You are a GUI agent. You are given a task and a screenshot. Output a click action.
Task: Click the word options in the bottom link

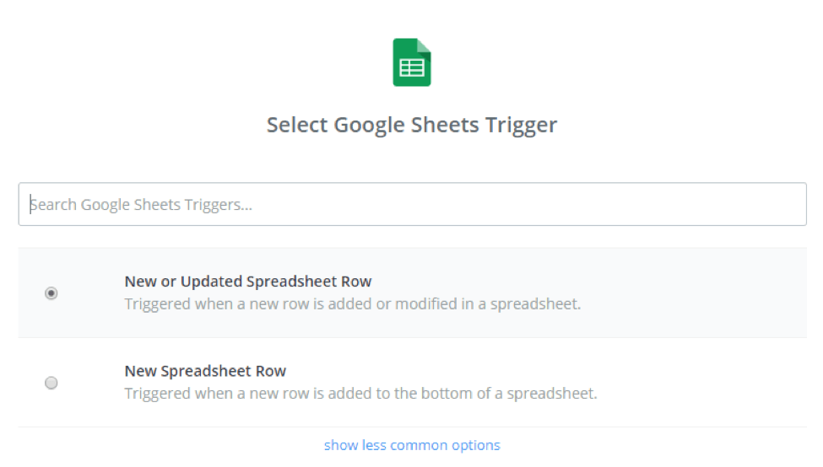coord(476,445)
